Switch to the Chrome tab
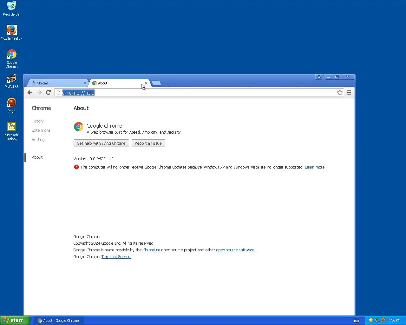Screen dimensions: 406x325 (x=57, y=83)
